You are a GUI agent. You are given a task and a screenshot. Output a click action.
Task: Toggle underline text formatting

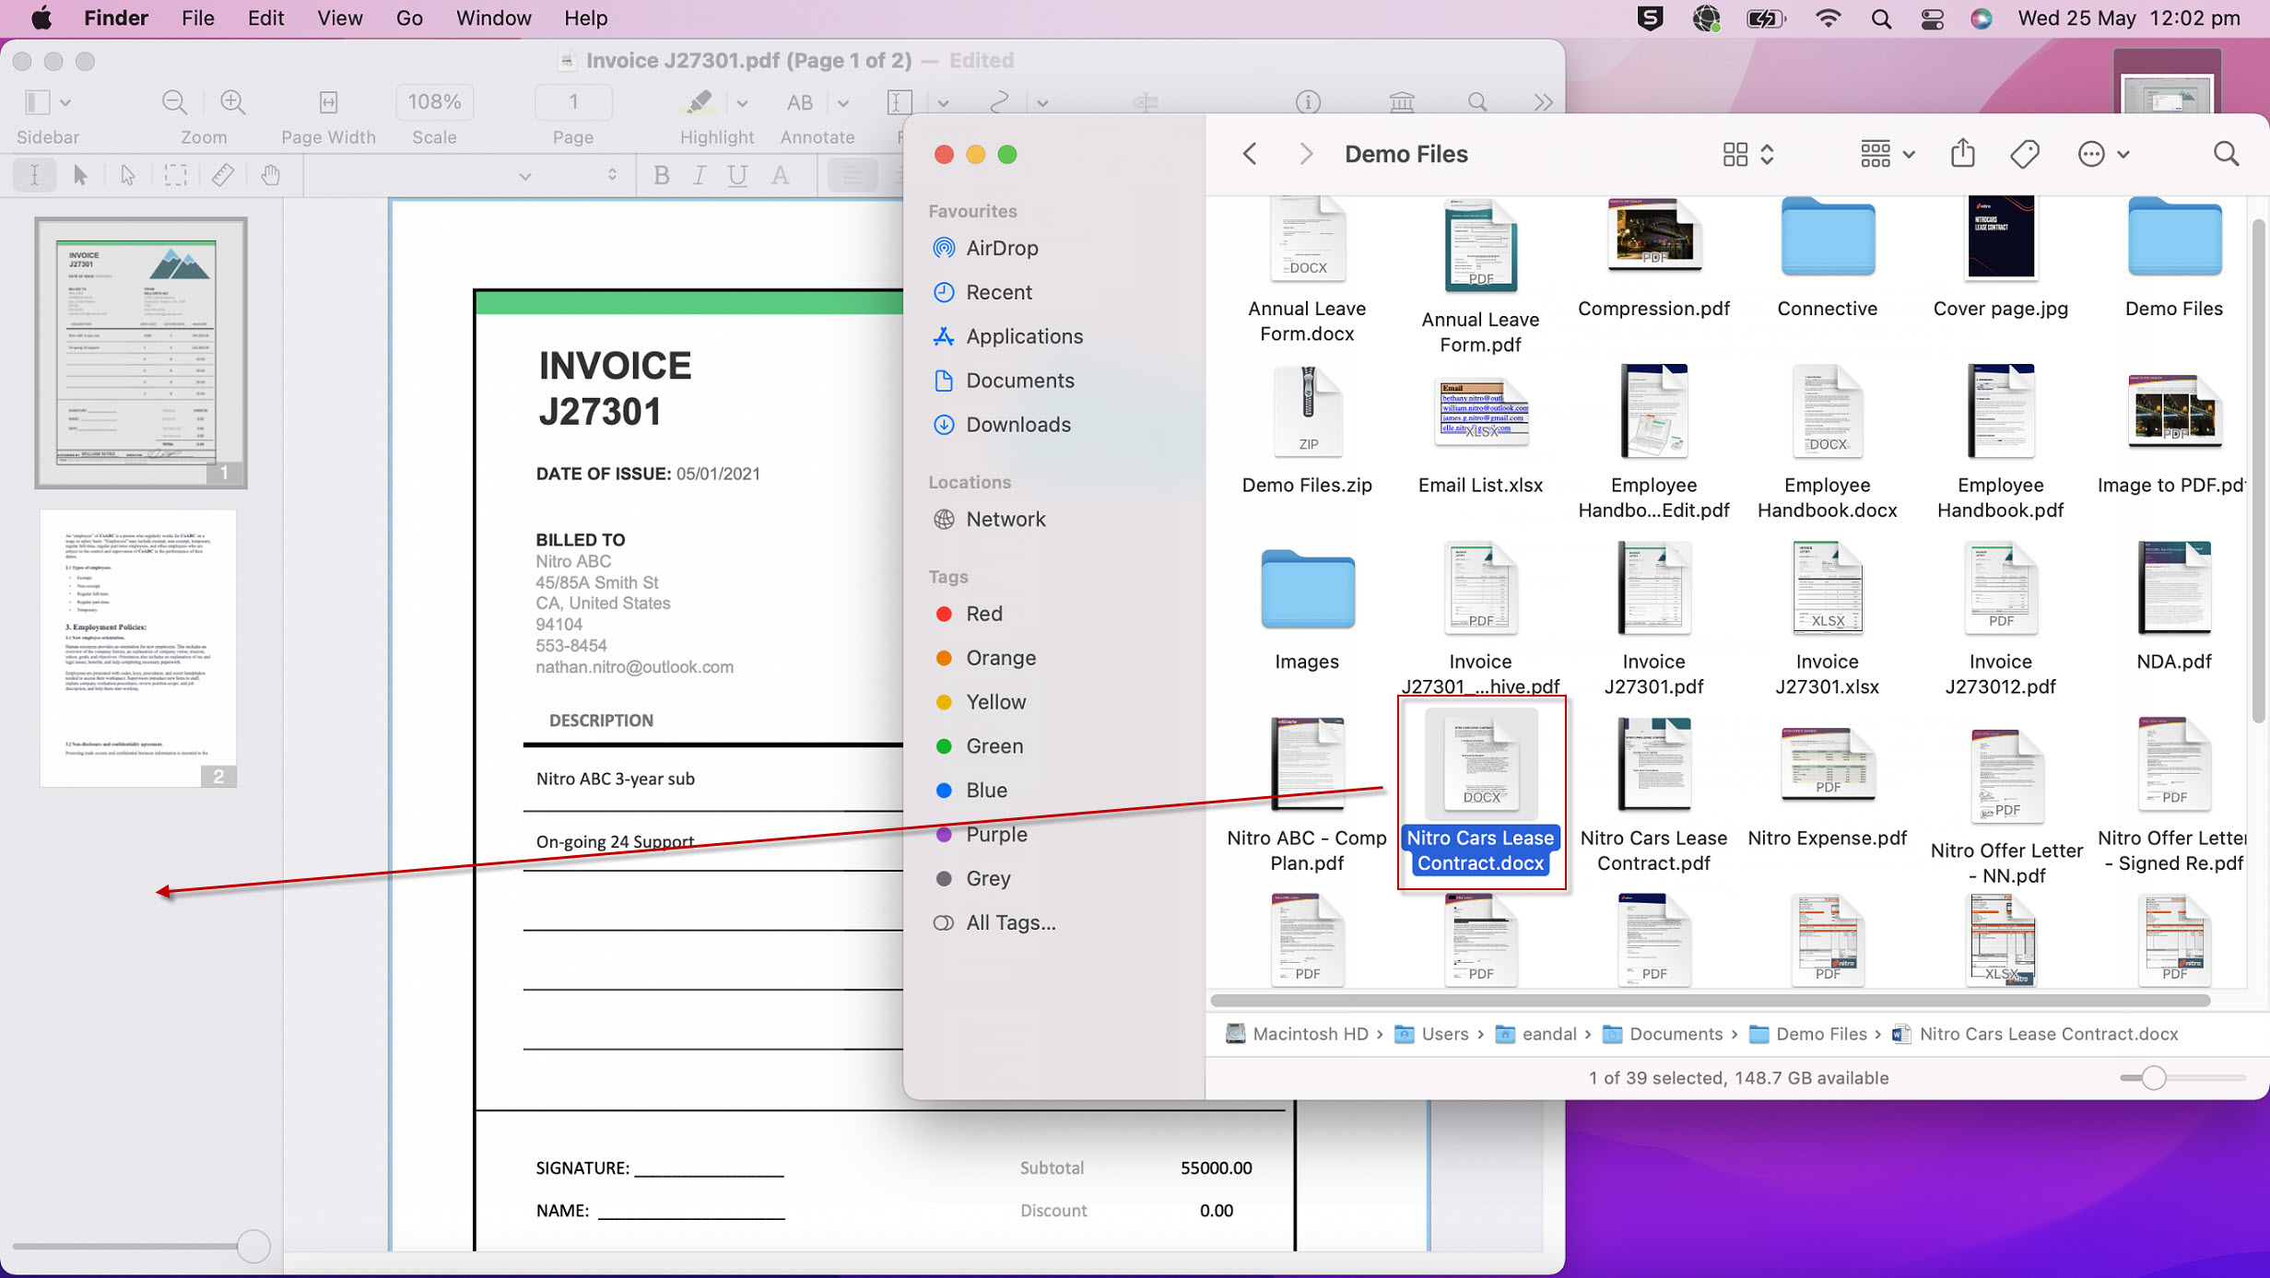pos(737,174)
